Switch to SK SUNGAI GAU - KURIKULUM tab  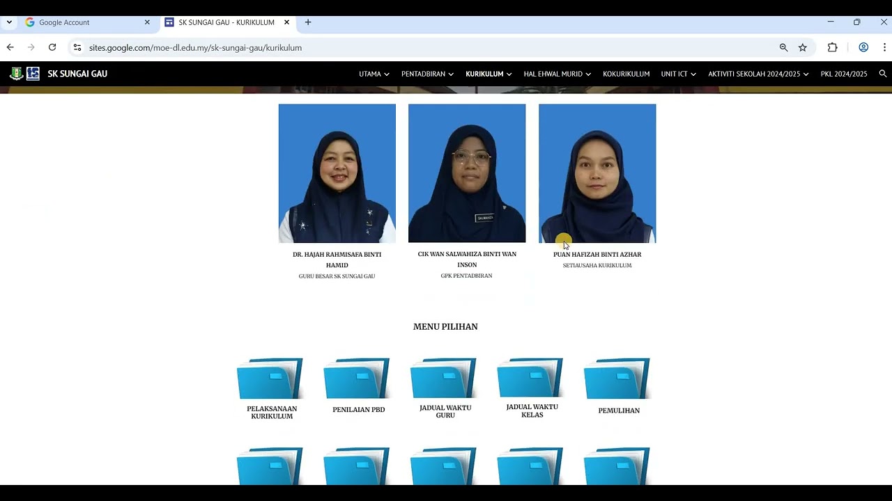click(x=227, y=22)
